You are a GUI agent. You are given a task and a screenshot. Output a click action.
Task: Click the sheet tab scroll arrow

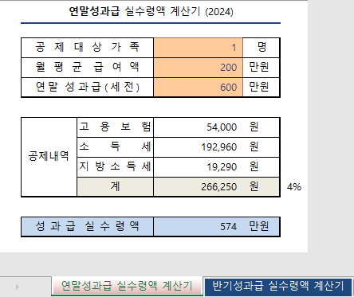tap(18, 287)
